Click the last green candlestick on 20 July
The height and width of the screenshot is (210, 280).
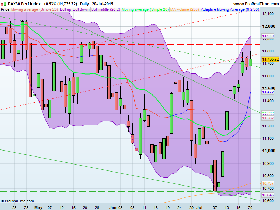(250, 63)
